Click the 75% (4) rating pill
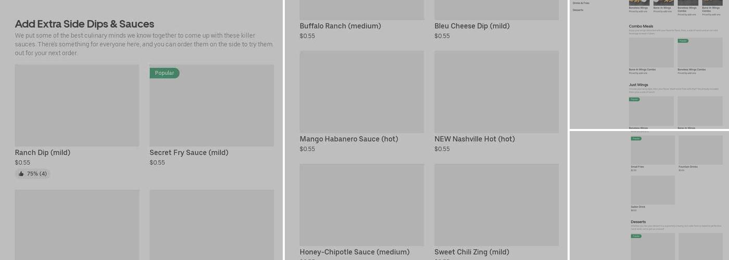729x260 pixels. click(33, 174)
